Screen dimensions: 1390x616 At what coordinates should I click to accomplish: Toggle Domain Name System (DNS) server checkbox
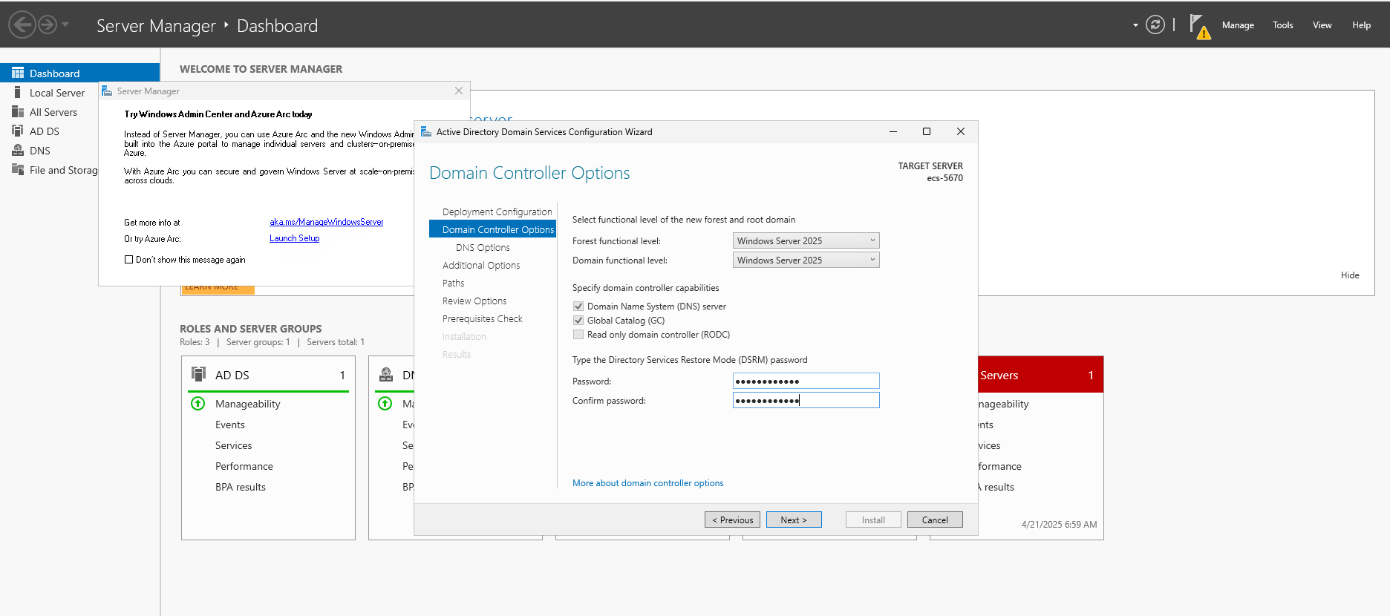tap(578, 307)
